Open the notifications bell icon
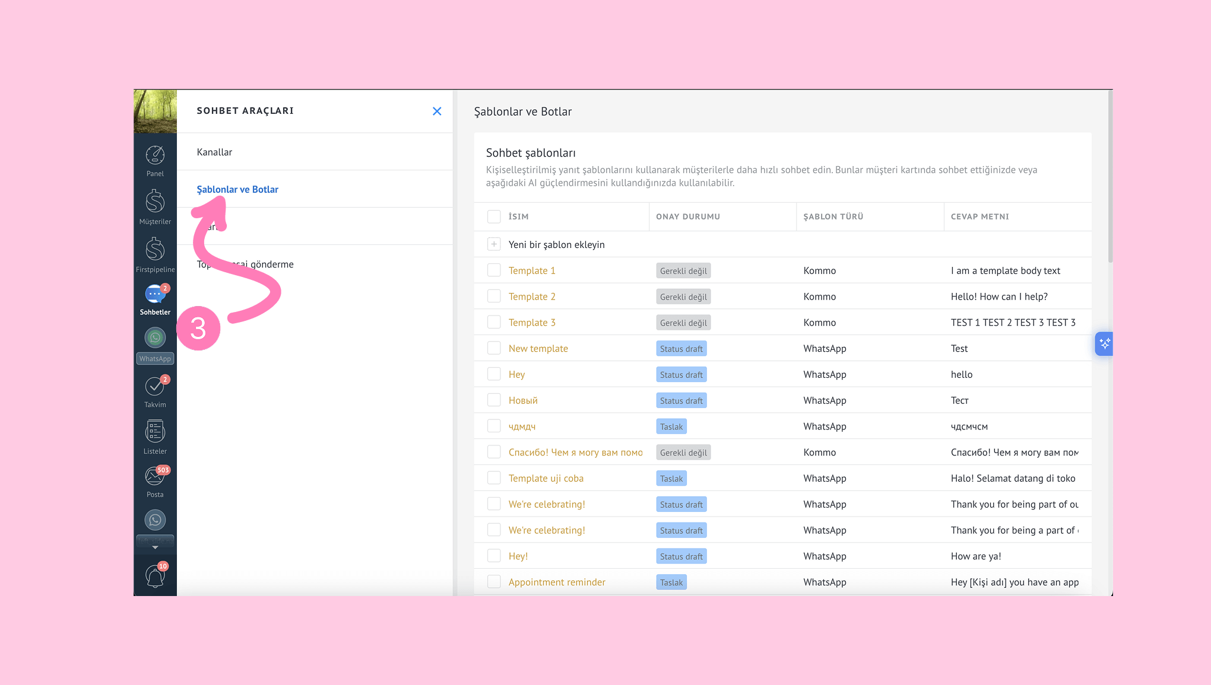The height and width of the screenshot is (685, 1211). pos(155,575)
